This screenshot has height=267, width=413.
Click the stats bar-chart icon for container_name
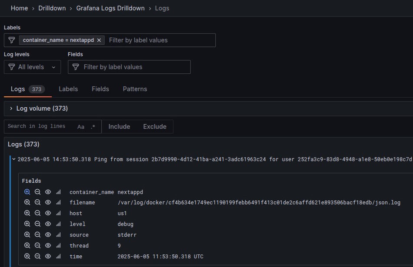(58, 191)
